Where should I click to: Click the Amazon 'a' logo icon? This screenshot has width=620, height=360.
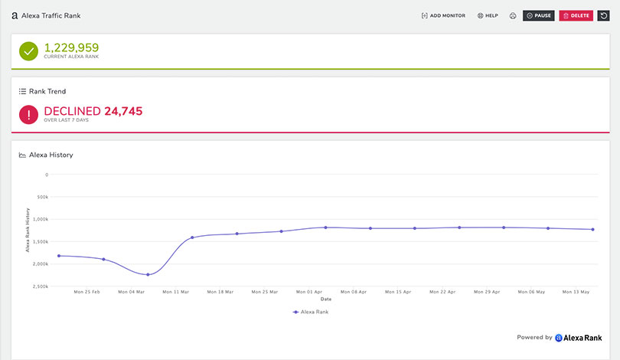click(x=15, y=16)
